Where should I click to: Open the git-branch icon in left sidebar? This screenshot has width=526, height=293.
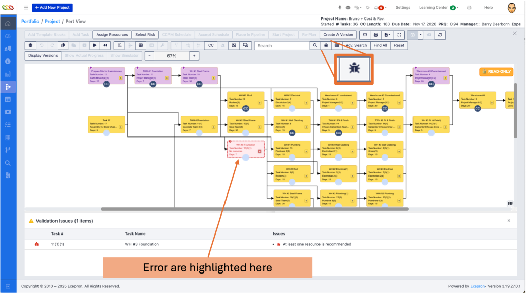8,150
